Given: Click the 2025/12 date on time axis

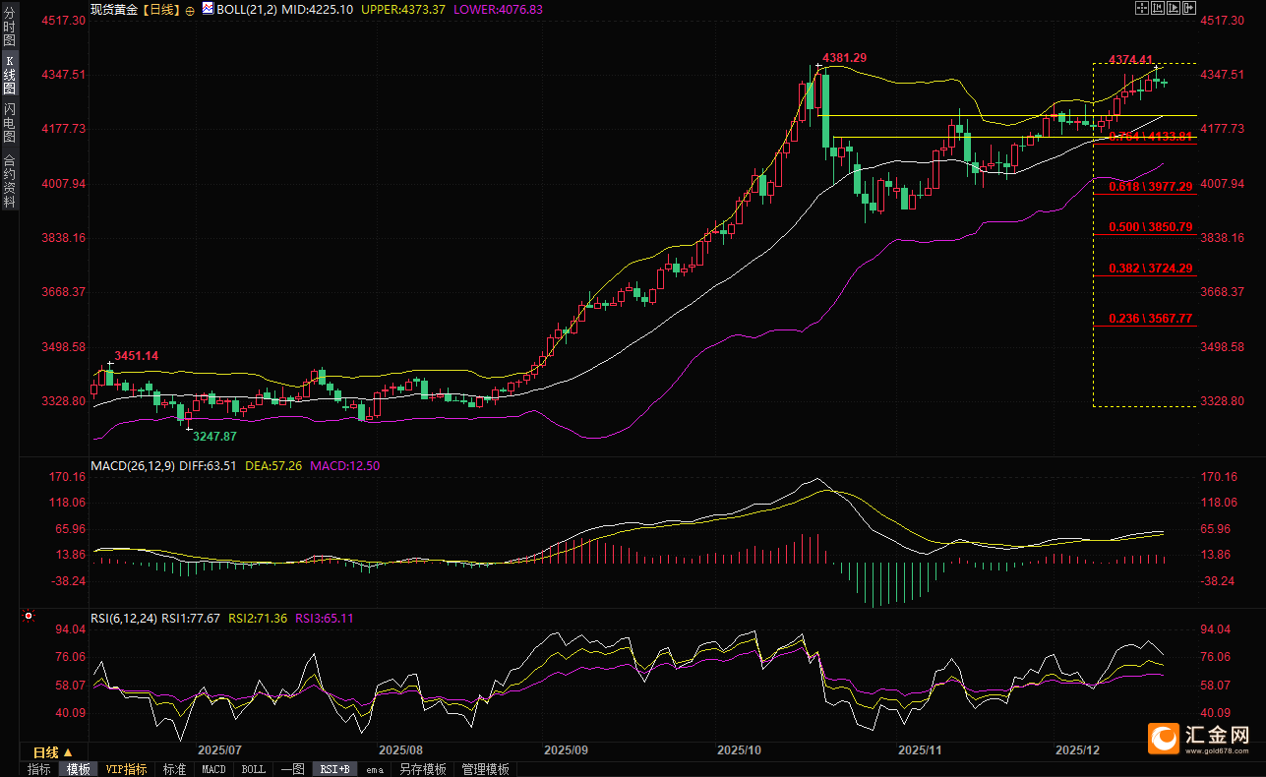Looking at the screenshot, I should [1077, 749].
